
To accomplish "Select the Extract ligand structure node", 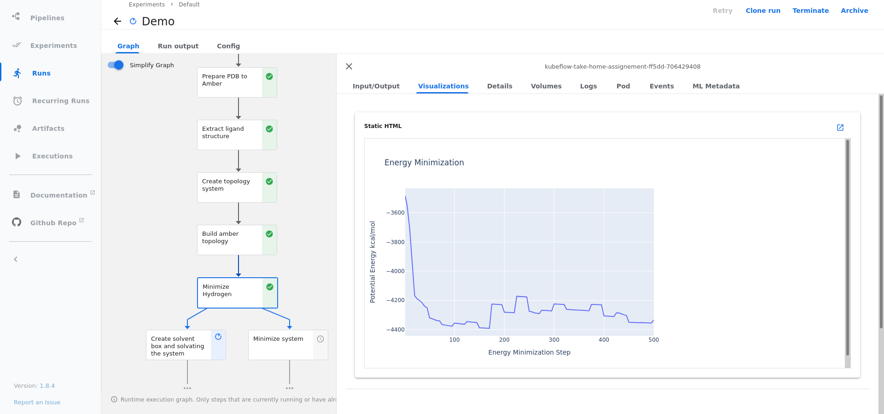I will (237, 135).
